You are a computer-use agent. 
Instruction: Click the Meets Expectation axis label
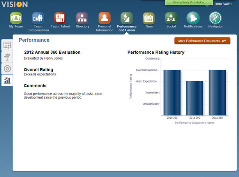point(147,81)
